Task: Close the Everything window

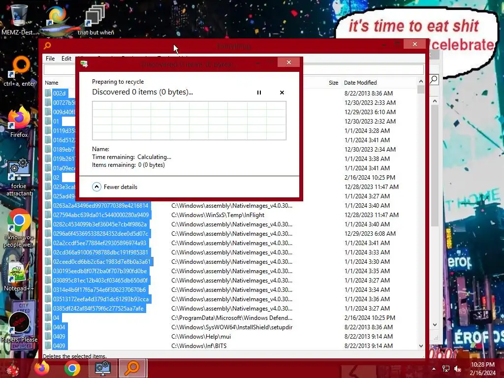Action: coord(414,44)
